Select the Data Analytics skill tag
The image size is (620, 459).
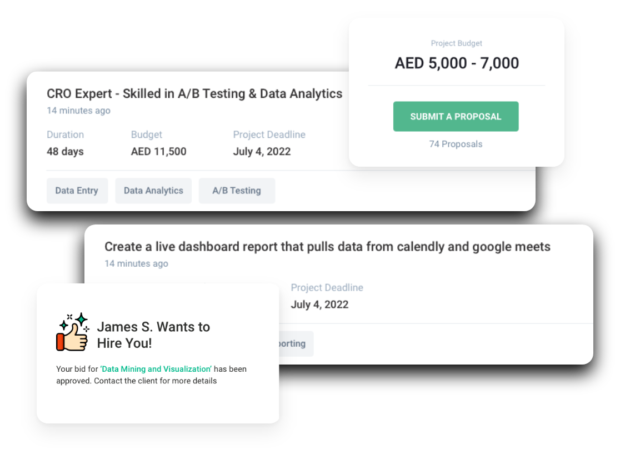click(153, 191)
